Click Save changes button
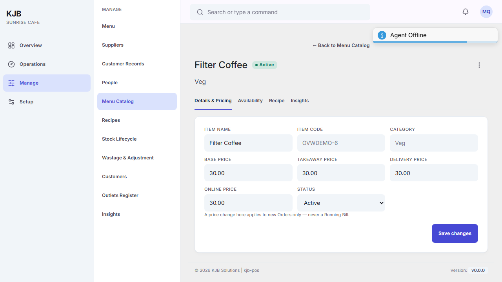The width and height of the screenshot is (502, 282). click(x=455, y=233)
